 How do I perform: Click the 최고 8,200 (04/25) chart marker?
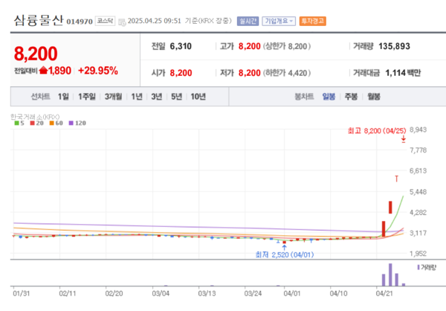[377, 131]
